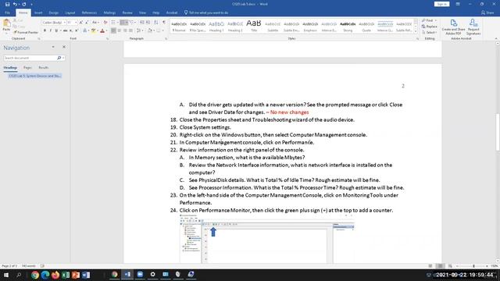500x281 pixels.
Task: Open PowerPoint from the taskbar
Action: [76, 275]
